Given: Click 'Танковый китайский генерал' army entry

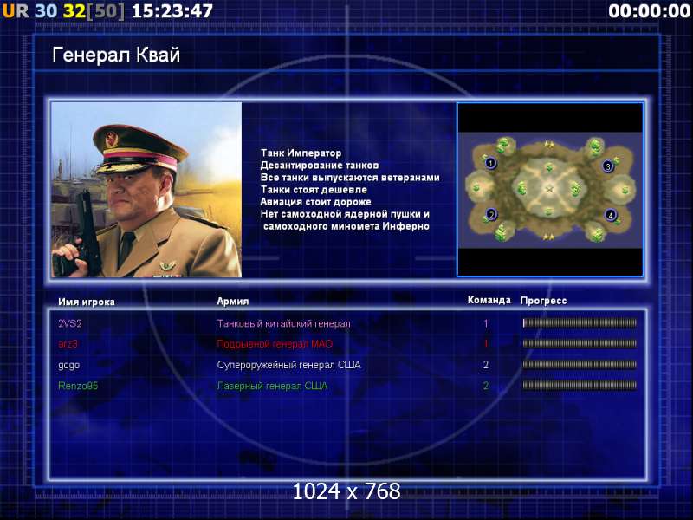Looking at the screenshot, I should coord(284,323).
